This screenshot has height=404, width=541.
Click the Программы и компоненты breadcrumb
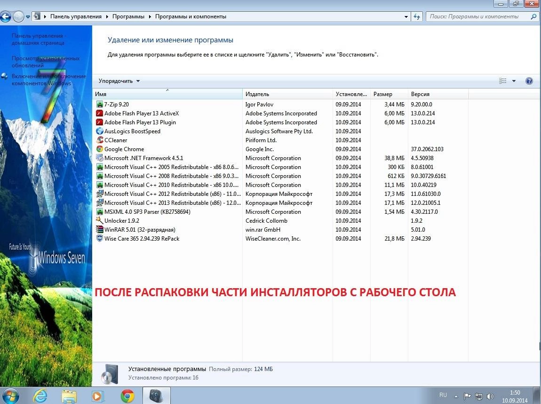[191, 16]
